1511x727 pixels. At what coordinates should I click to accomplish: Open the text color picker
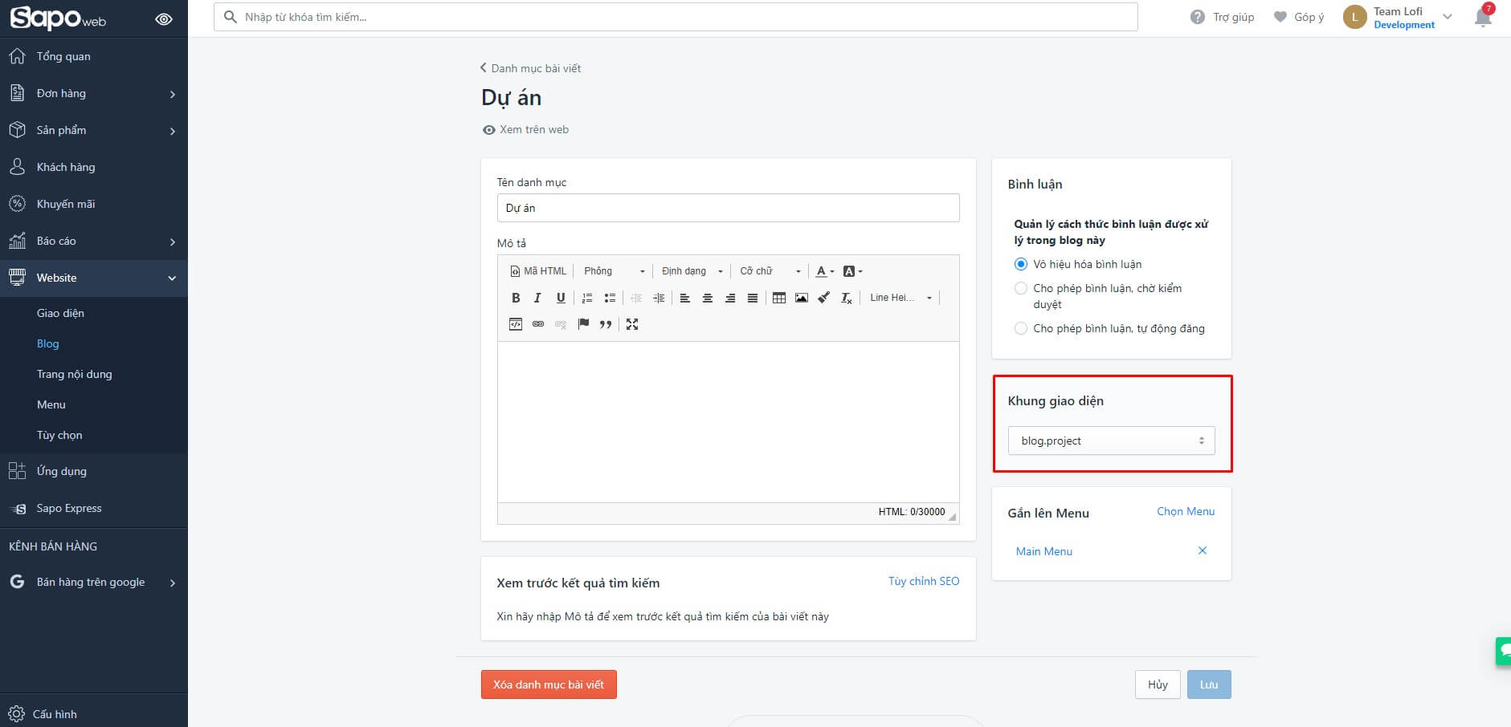pos(825,271)
